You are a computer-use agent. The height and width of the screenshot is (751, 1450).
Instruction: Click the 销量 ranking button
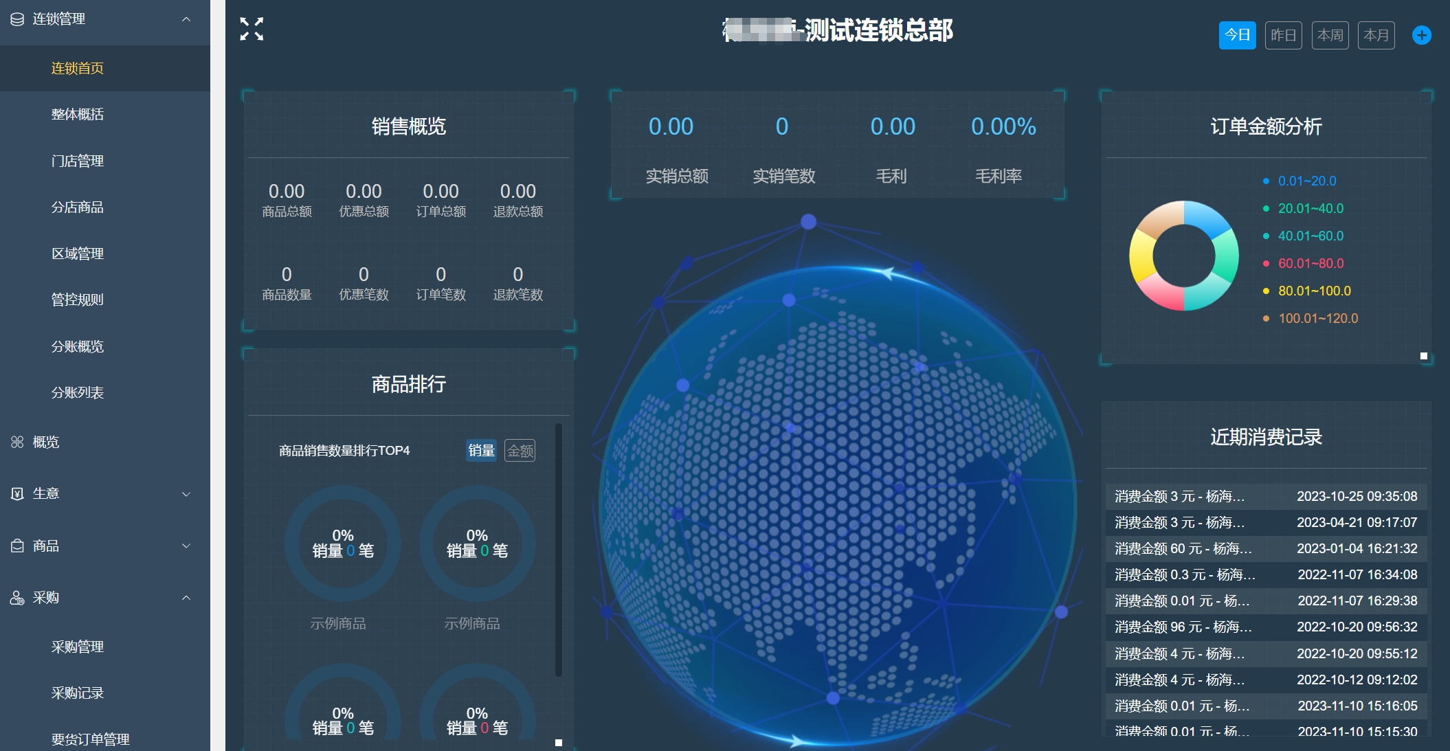click(x=481, y=451)
